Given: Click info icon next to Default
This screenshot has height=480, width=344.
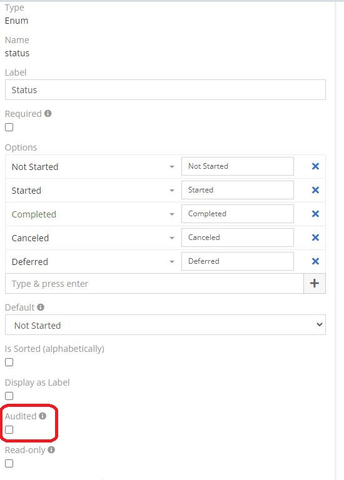Looking at the screenshot, I should pyautogui.click(x=41, y=307).
